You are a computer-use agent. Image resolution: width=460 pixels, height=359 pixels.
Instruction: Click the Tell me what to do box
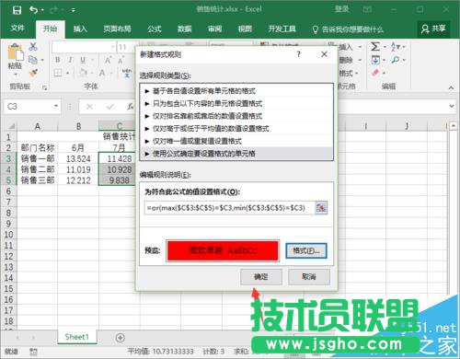click(349, 29)
